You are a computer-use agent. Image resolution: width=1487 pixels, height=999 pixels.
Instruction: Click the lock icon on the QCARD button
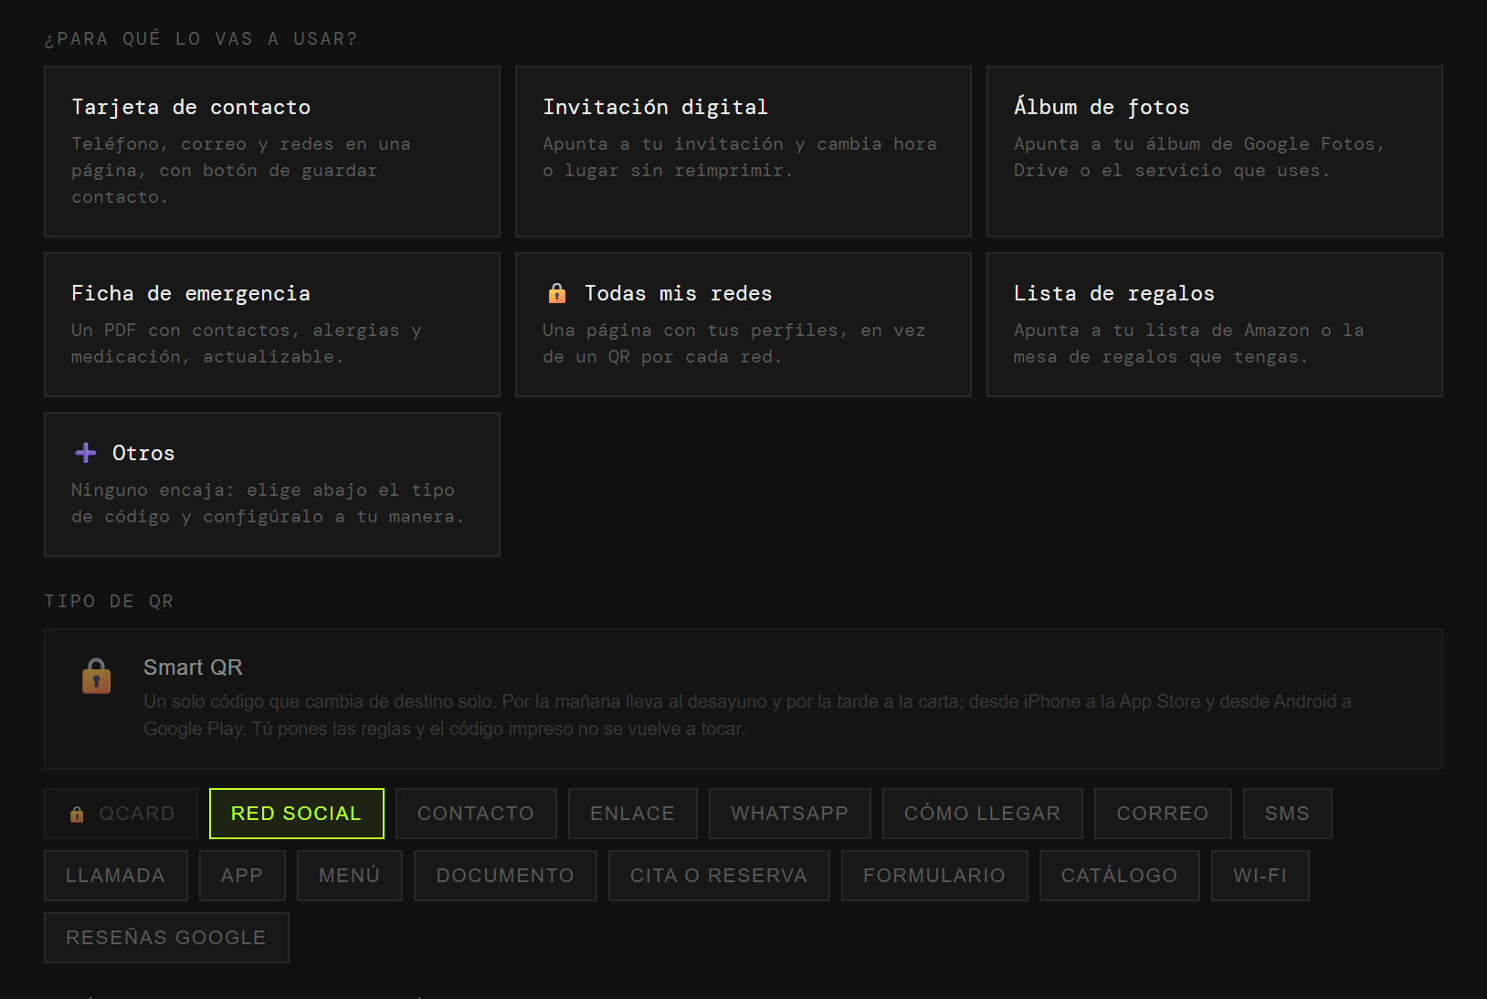point(77,814)
